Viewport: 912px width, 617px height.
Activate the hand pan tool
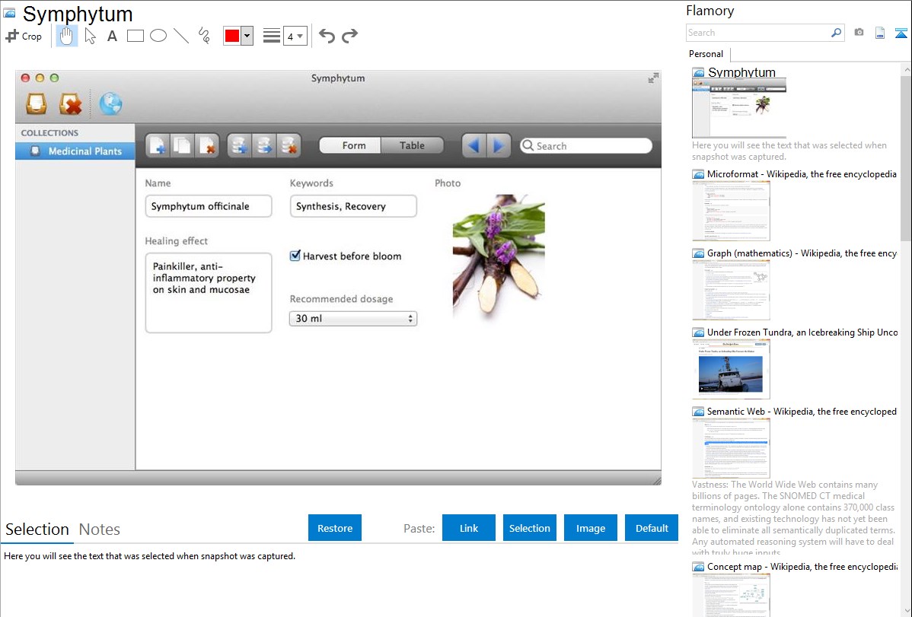click(67, 36)
